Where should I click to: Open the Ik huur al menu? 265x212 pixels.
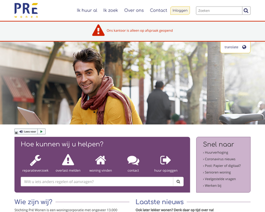[87, 10]
